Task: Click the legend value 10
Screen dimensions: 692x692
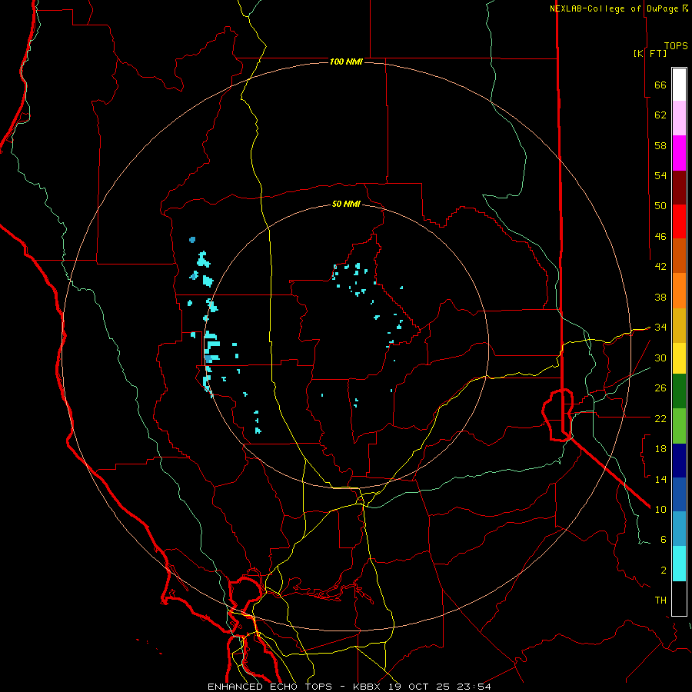Action: 660,509
